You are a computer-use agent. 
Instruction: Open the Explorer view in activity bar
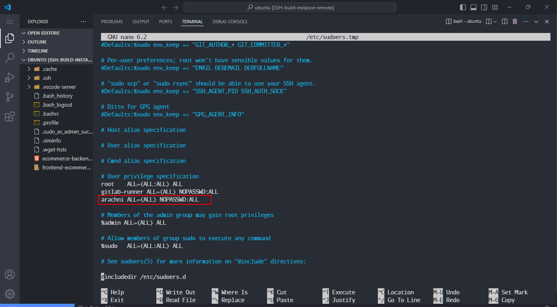(x=10, y=38)
